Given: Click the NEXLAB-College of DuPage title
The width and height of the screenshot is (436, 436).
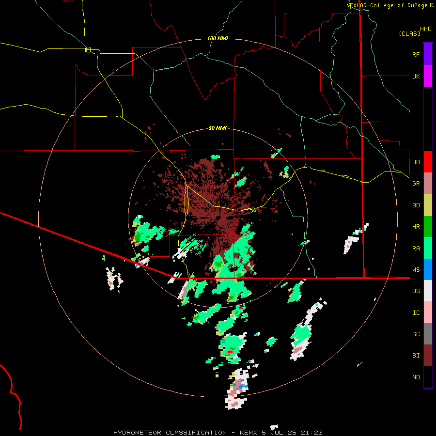Looking at the screenshot, I should pyautogui.click(x=388, y=5).
